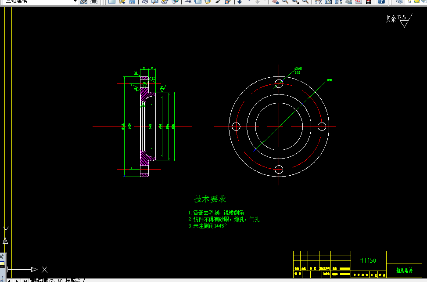Viewport: 427px width, 282px height.
Task: Cut selection with scissors icon
Action: point(188,1)
